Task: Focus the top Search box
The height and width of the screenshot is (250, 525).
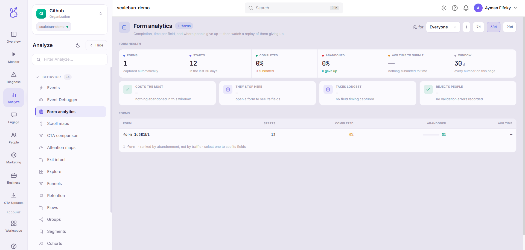Action: pos(294,8)
